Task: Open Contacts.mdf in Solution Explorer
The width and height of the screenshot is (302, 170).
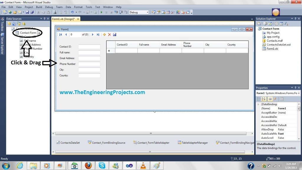Action: [275, 41]
